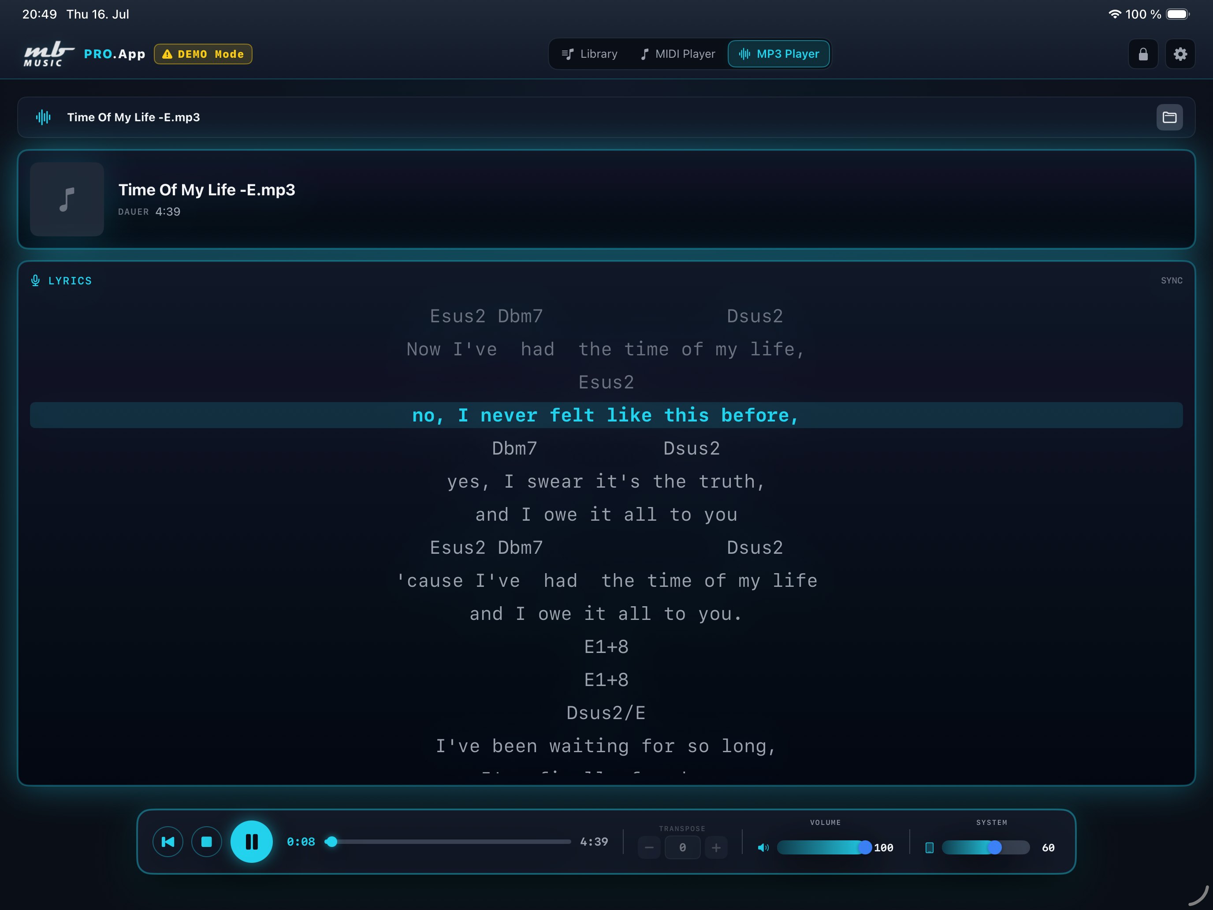This screenshot has height=910, width=1213.
Task: Click the lock icon button
Action: click(x=1143, y=54)
